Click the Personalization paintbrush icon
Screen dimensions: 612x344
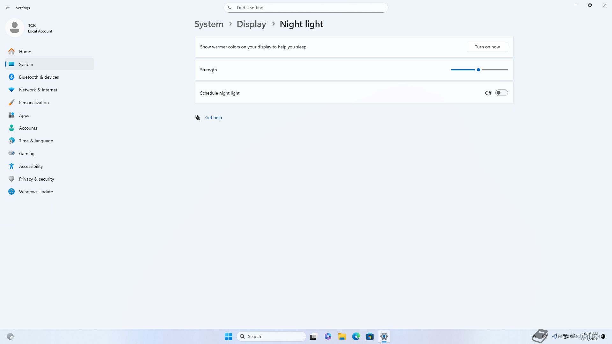coord(11,102)
